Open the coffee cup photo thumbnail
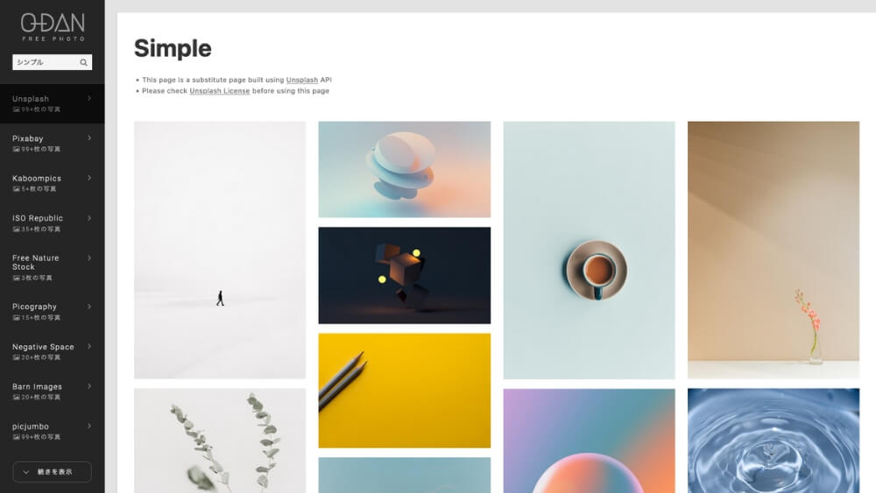The image size is (876, 493). coord(589,250)
